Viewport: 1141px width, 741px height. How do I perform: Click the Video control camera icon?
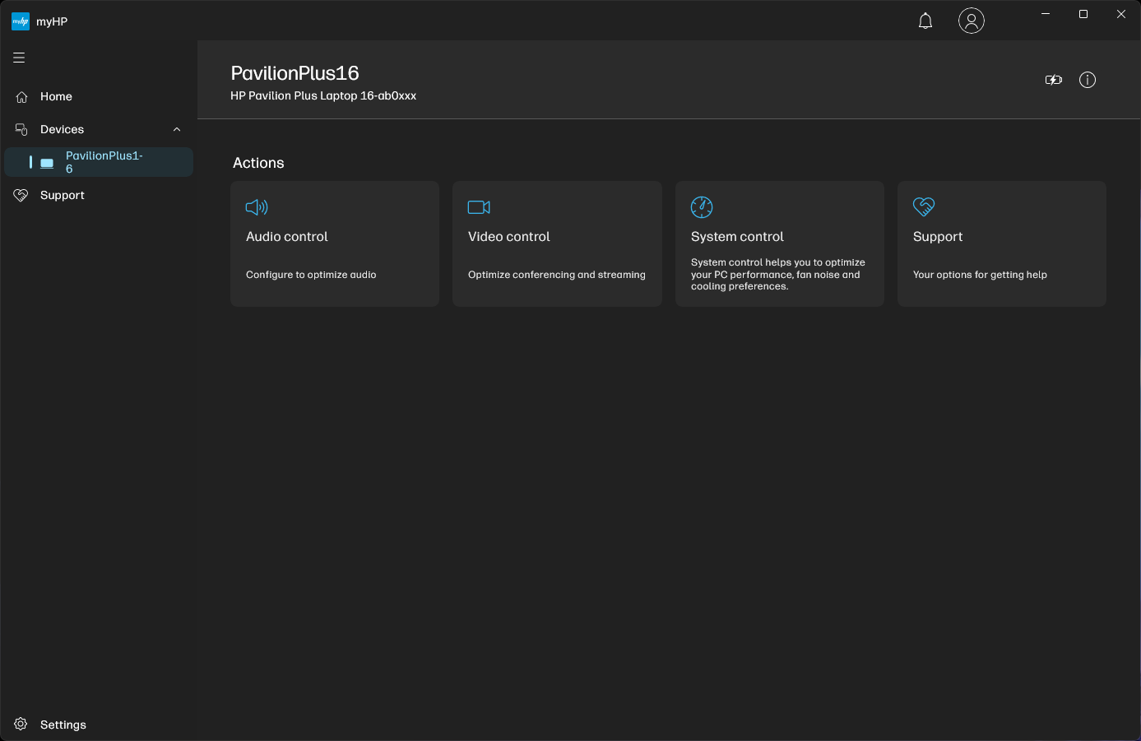(479, 207)
